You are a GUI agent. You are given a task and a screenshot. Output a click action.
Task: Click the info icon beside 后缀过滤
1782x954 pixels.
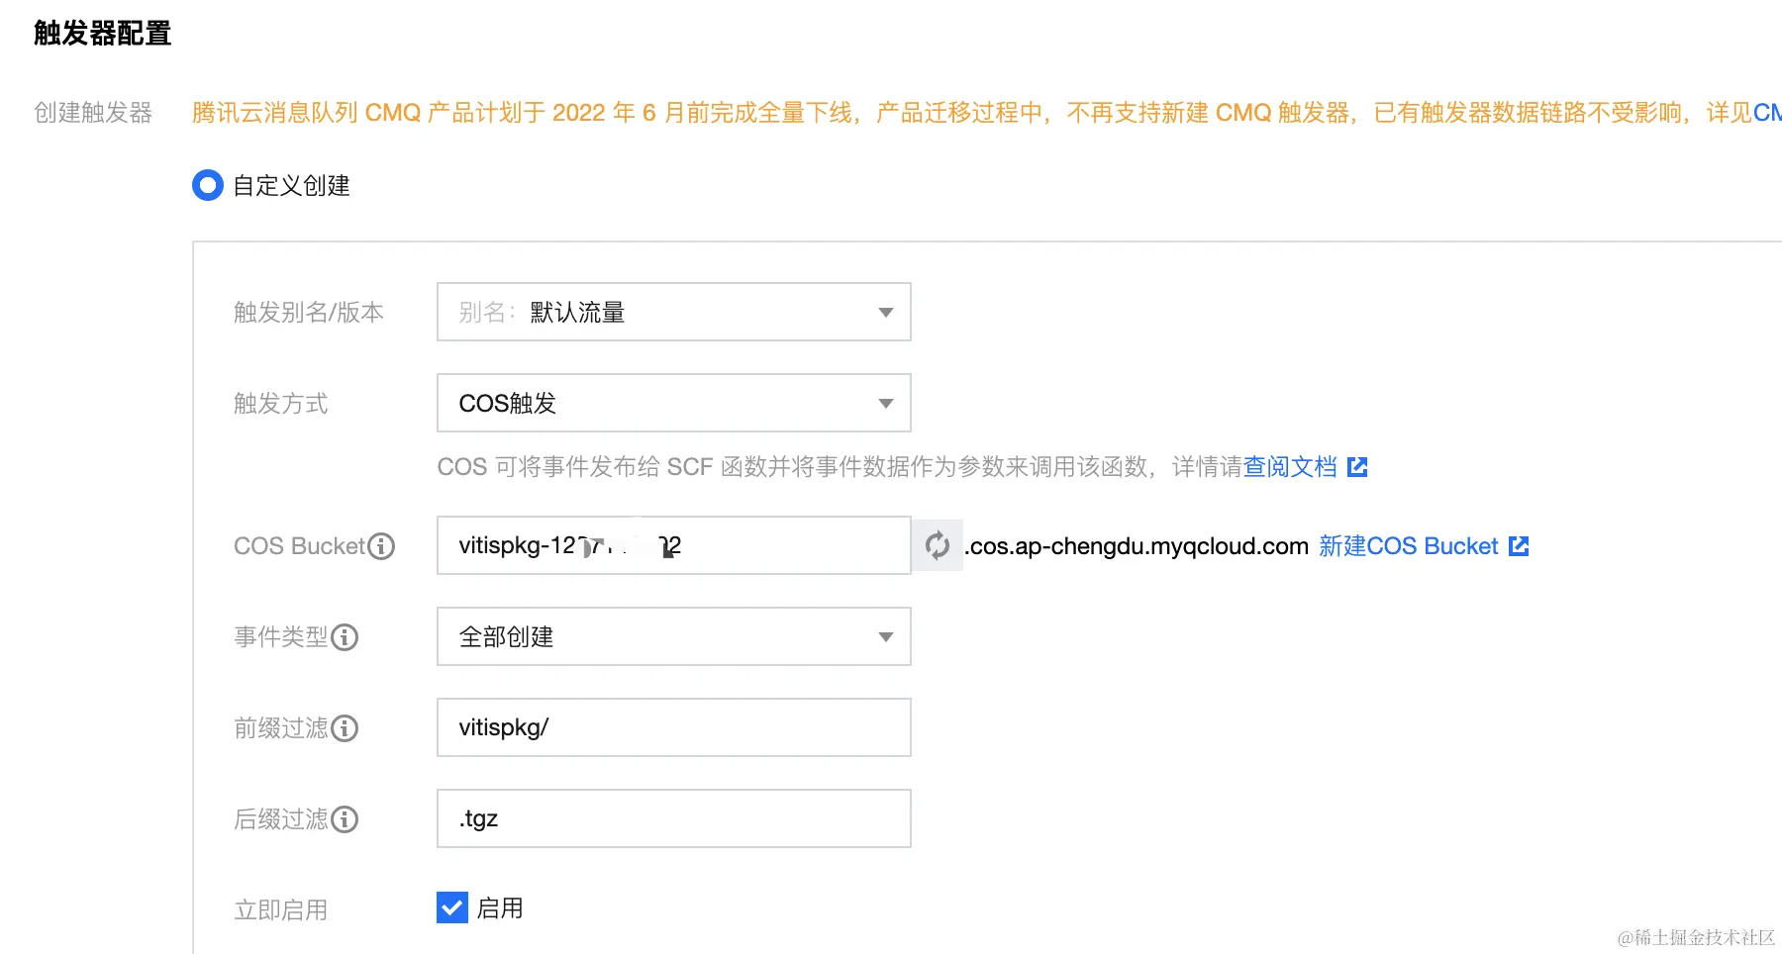(x=344, y=819)
